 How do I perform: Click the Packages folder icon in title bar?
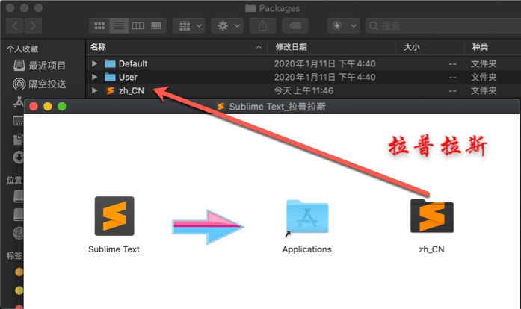click(250, 8)
